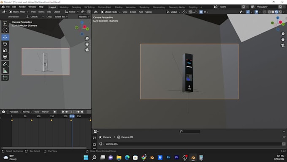Open Photoshop from the taskbar
This screenshot has width=287, height=162.
[x=168, y=157]
